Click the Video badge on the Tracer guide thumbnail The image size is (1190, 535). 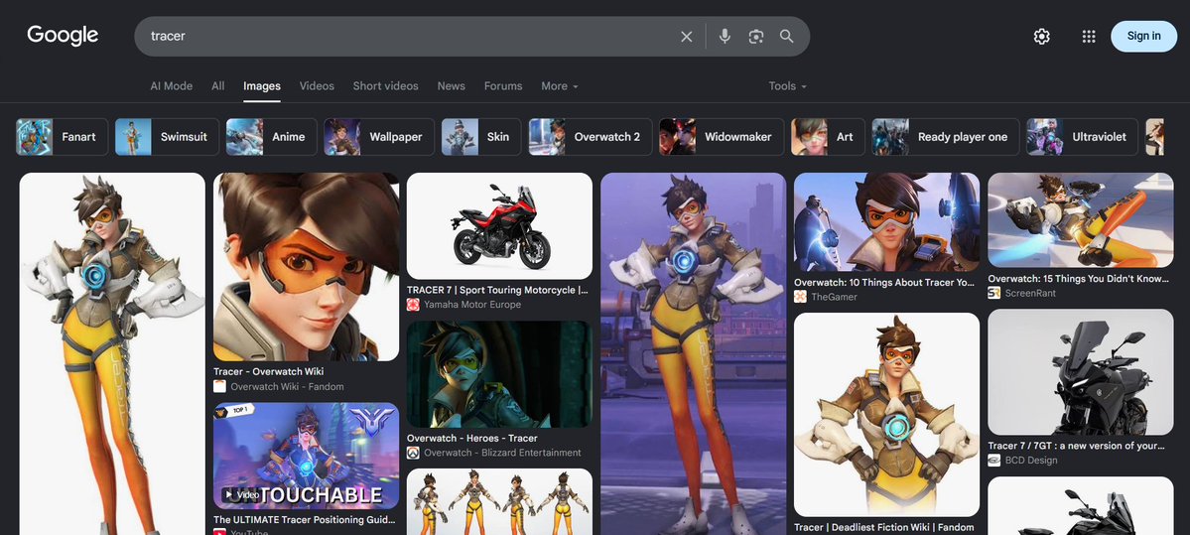click(241, 494)
